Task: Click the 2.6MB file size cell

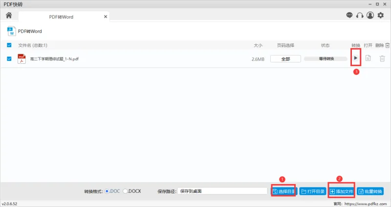Action: point(258,59)
